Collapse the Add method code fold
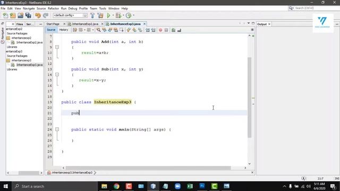The width and height of the screenshot is (340, 191). (57, 47)
